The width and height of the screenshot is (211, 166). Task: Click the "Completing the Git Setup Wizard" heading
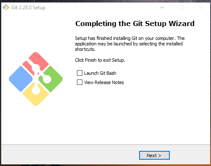135,24
